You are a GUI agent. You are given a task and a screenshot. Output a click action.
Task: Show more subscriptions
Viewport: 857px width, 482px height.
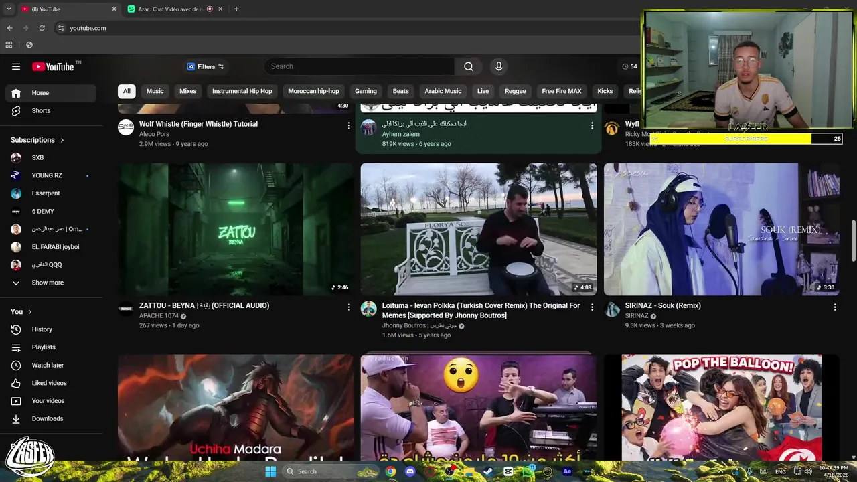pos(51,283)
